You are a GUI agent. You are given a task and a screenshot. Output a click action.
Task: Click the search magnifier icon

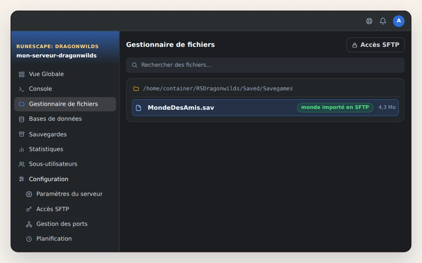(x=135, y=65)
